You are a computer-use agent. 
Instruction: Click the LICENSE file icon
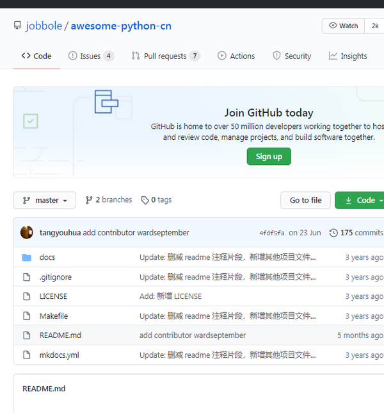click(27, 296)
